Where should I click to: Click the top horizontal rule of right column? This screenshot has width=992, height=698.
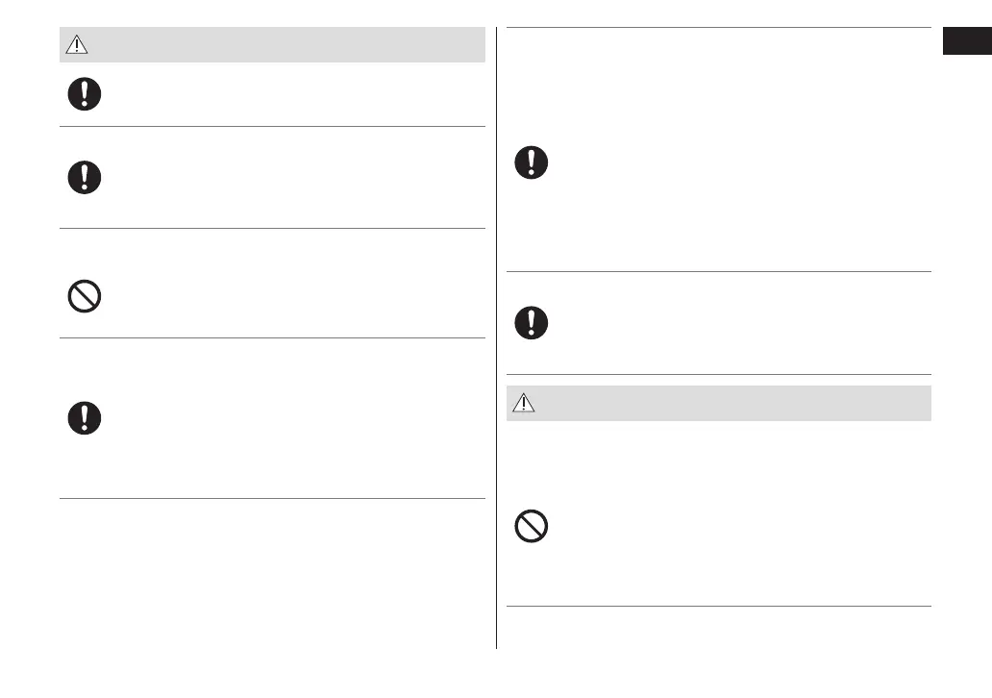click(x=719, y=28)
